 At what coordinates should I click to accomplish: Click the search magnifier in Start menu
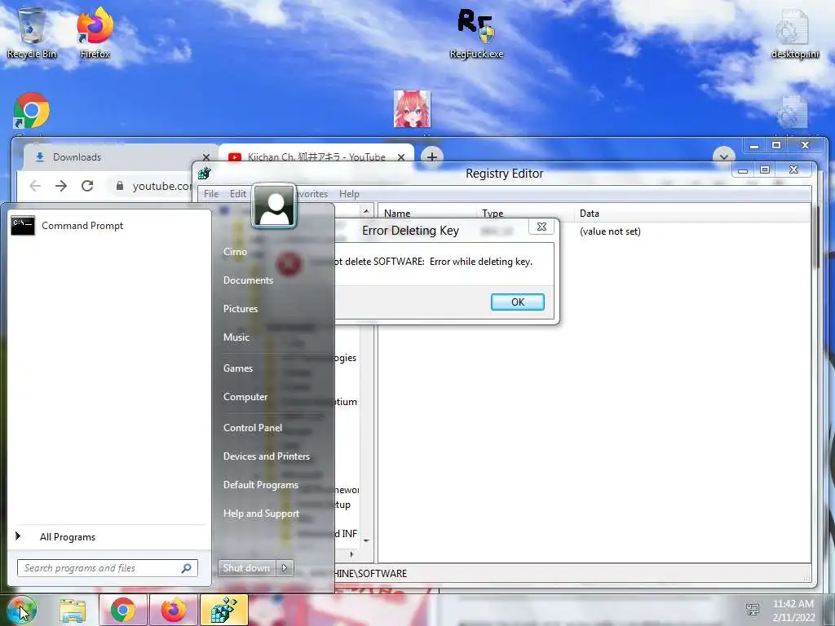point(187,568)
